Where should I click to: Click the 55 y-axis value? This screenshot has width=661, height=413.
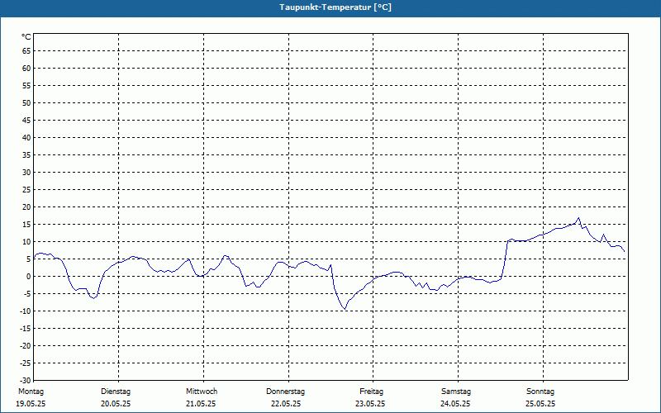(x=26, y=86)
